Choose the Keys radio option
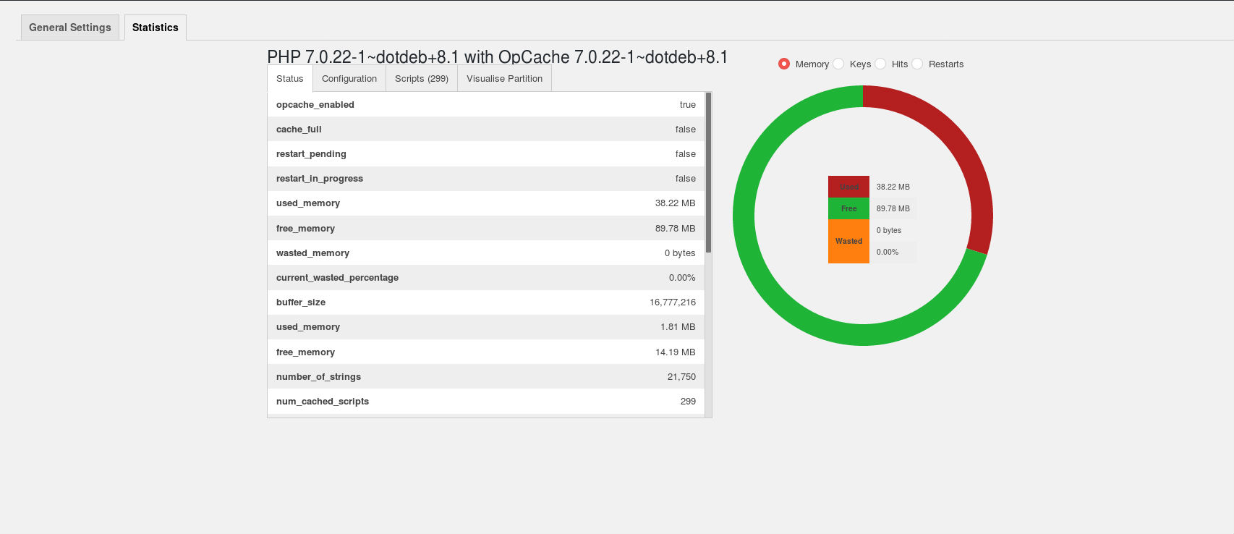 (838, 64)
